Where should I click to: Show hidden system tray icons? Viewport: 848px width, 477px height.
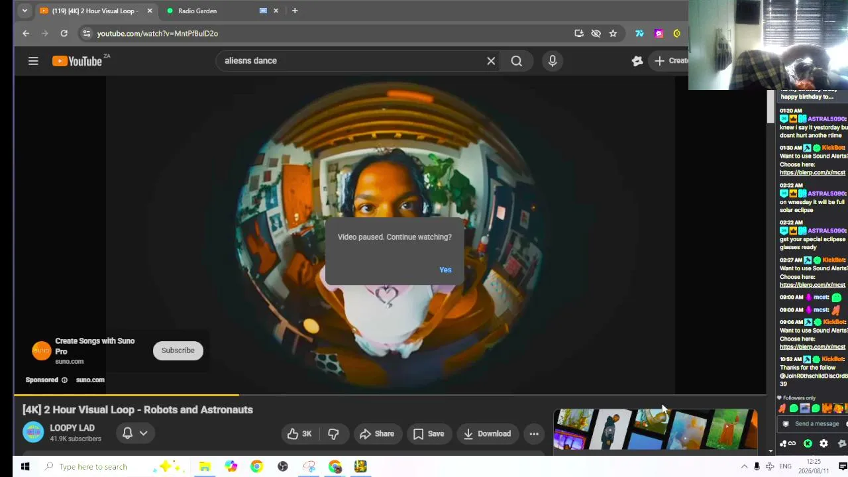pyautogui.click(x=744, y=466)
